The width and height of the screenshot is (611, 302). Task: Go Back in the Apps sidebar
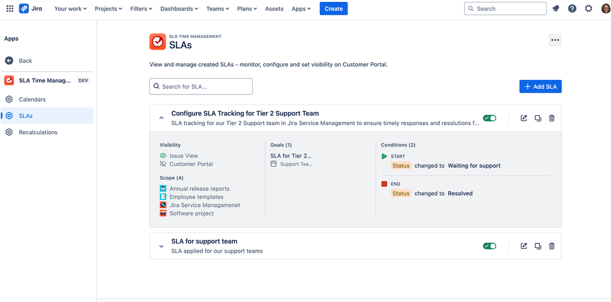pyautogui.click(x=46, y=60)
